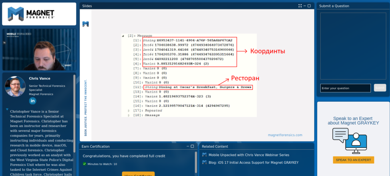Viewport: 390px width, 176px height.
Task: Click the SPEAK TO AN EXPERT button
Action: pyautogui.click(x=353, y=160)
